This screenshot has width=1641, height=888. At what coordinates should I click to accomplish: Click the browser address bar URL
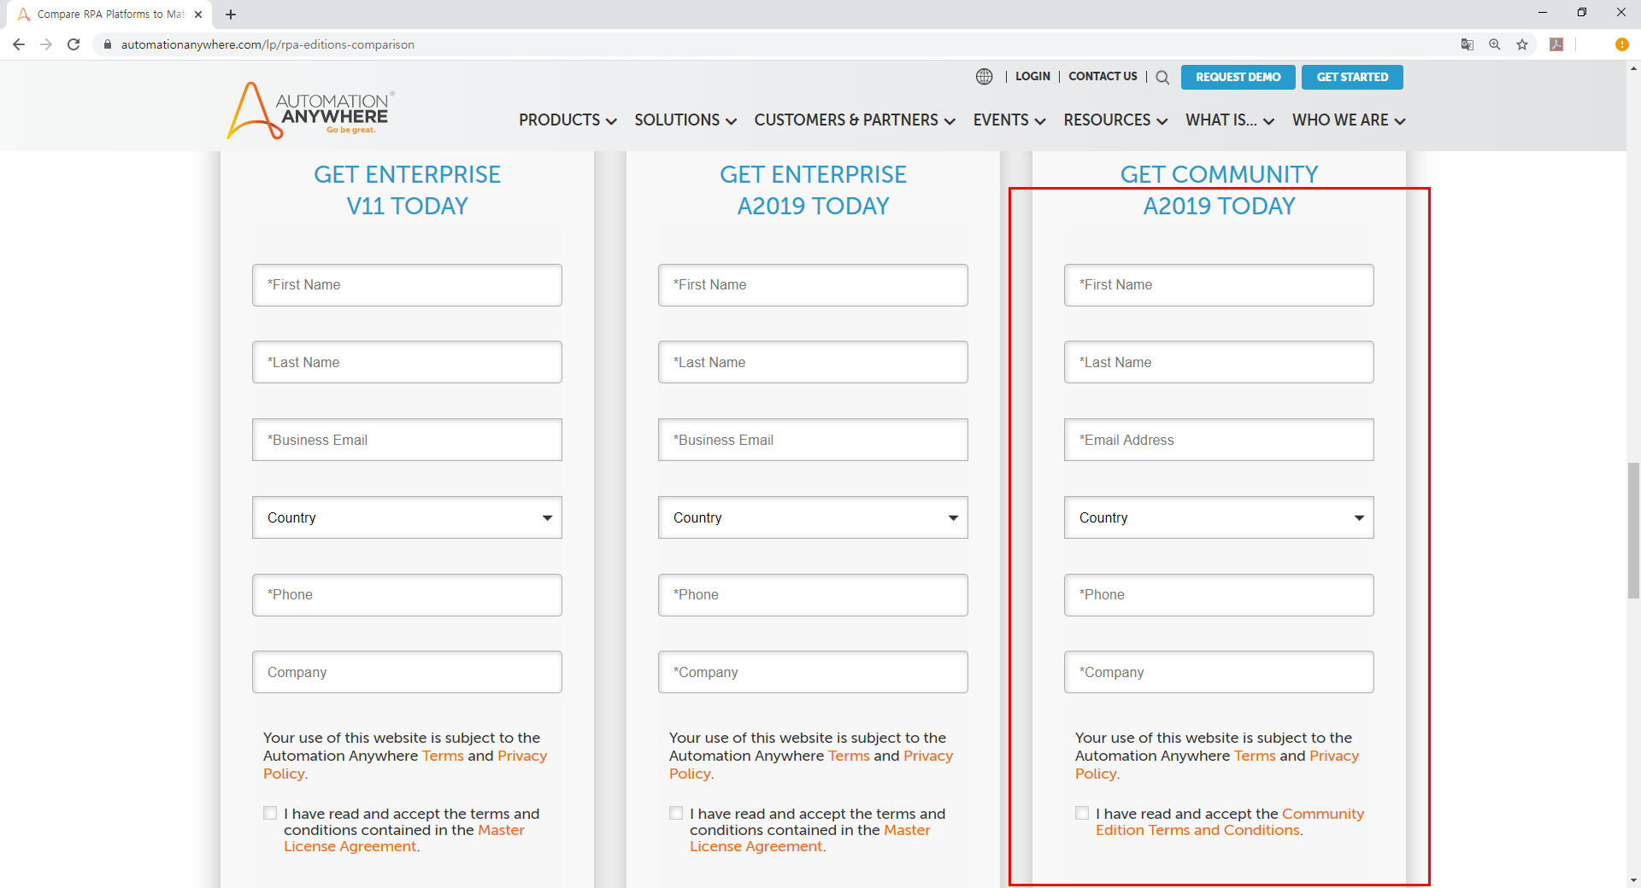[268, 44]
